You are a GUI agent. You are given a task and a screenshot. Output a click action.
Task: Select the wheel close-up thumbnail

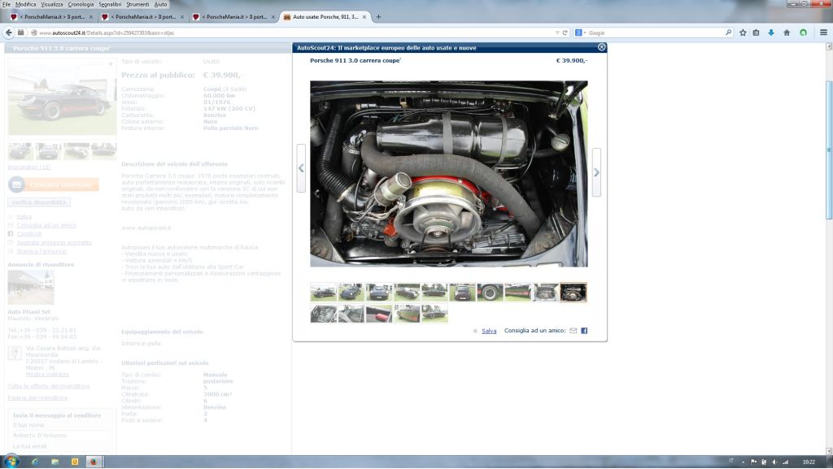pyautogui.click(x=490, y=292)
